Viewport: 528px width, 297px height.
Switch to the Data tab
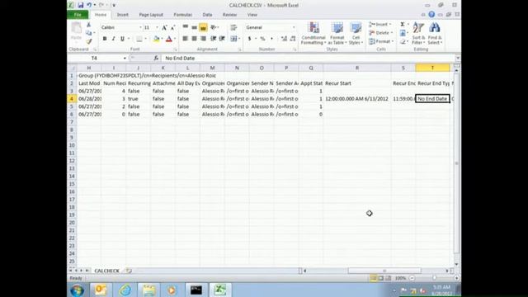coord(207,15)
